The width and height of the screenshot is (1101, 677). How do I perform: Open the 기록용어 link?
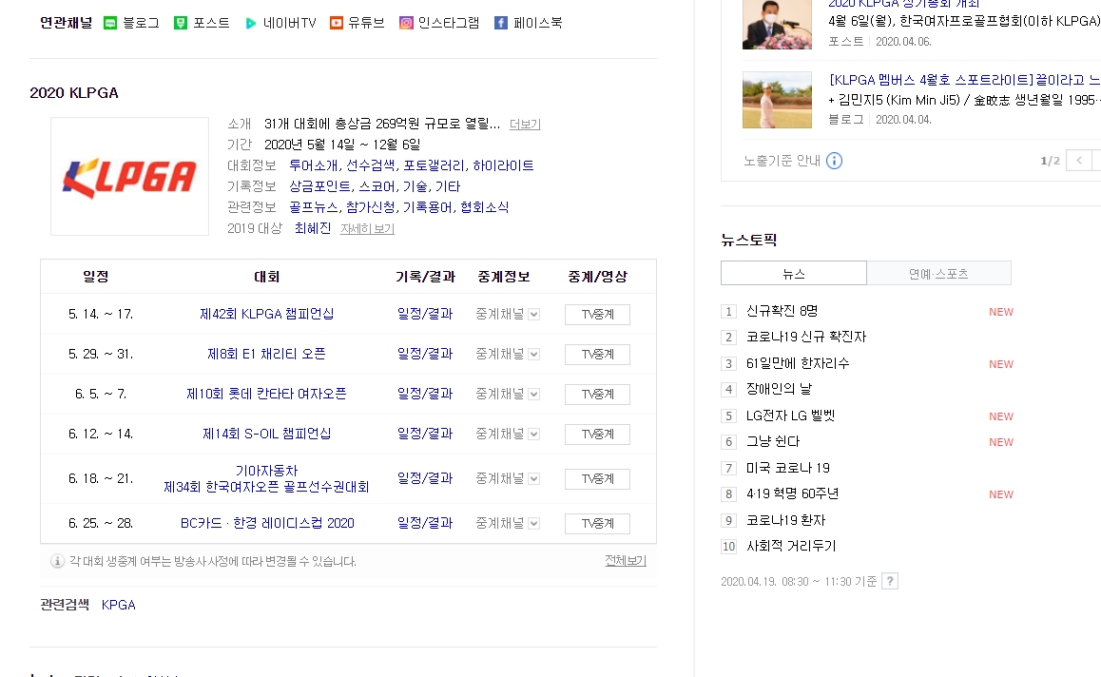[x=427, y=208]
